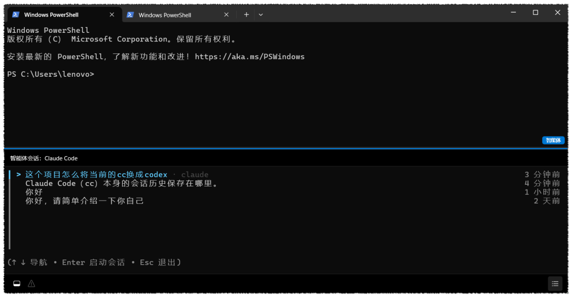Open the new-tab profile dropdown chevron
Screen dimensions: 572x297
pos(261,15)
